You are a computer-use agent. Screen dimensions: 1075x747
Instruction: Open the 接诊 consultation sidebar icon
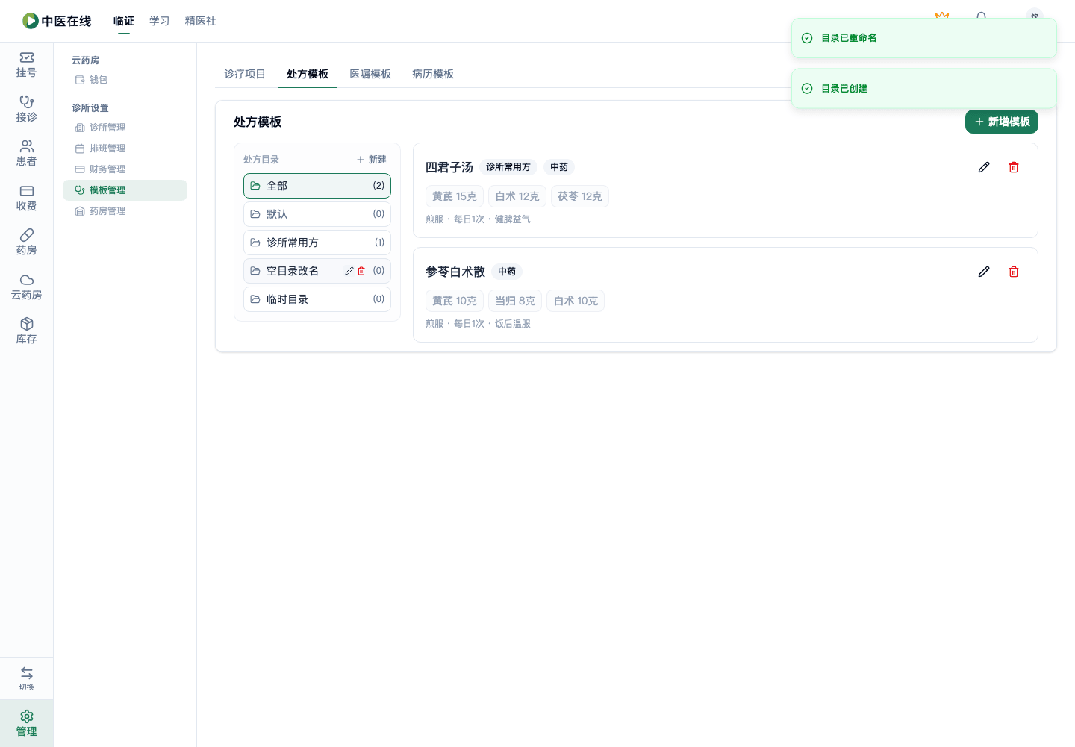point(26,109)
